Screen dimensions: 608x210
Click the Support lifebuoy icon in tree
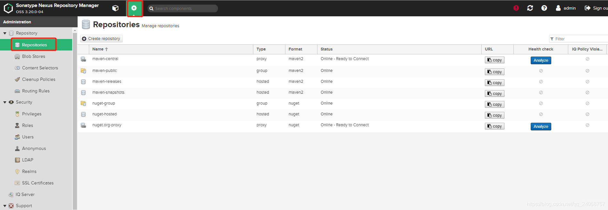(x=11, y=206)
